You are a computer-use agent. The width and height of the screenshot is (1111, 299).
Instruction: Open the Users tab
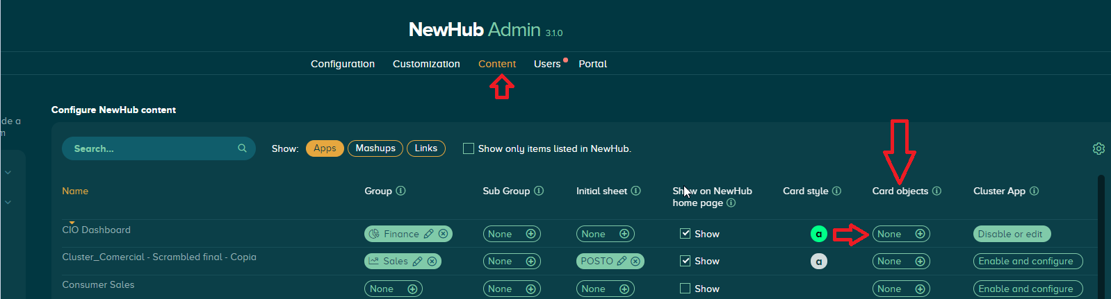pyautogui.click(x=547, y=64)
